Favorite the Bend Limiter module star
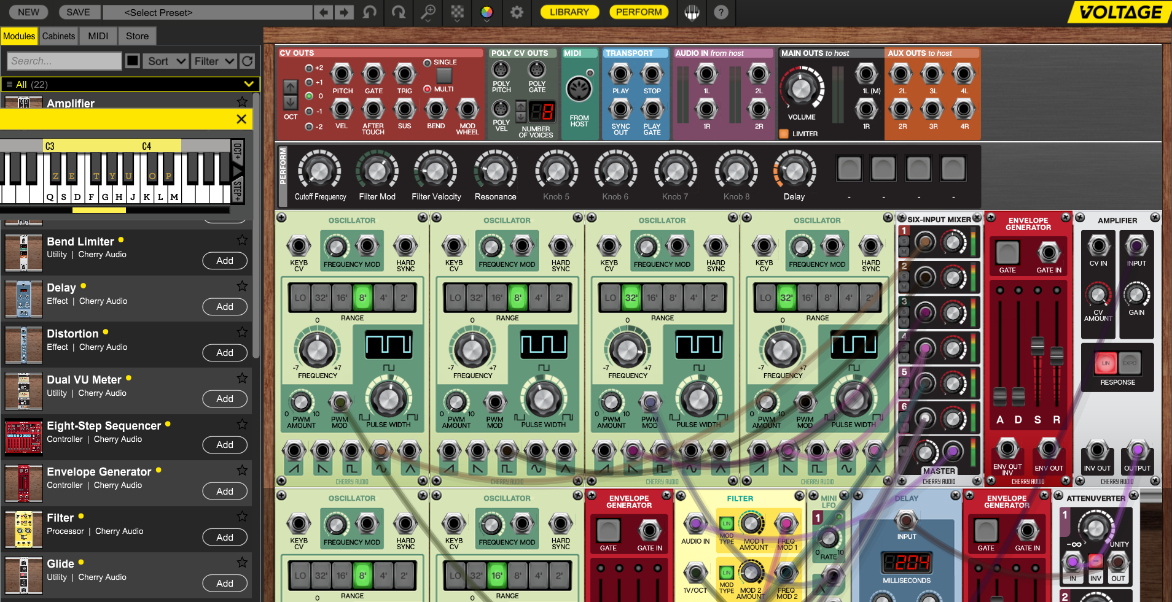 pos(242,240)
